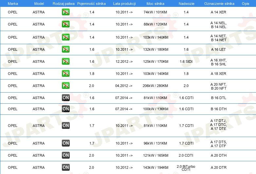The height and width of the screenshot is (174, 256).
Task: Click the Nadwozie column header
Action: tap(186, 3)
